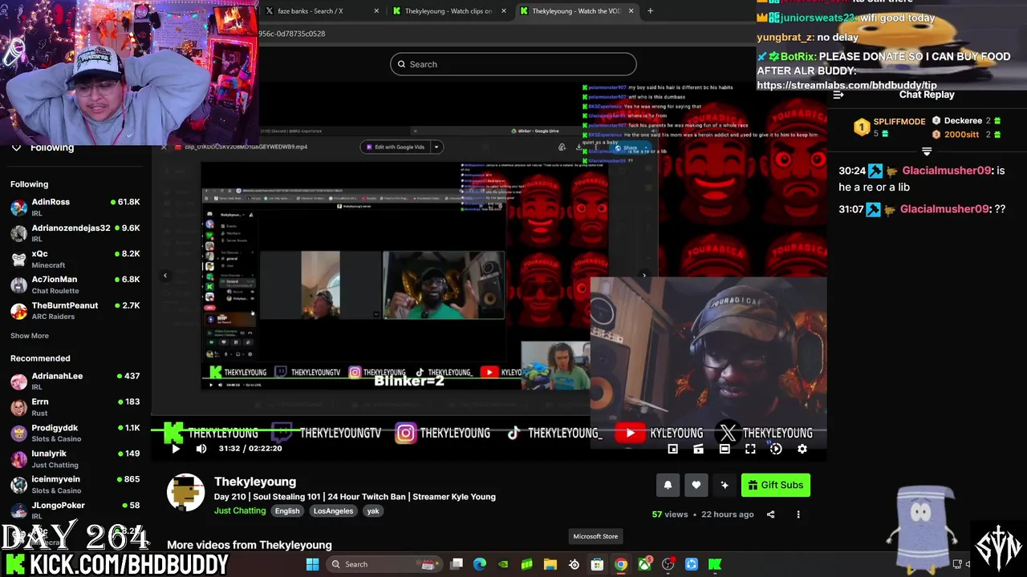Launch Microsoft Edge from the taskbar
The width and height of the screenshot is (1027, 577).
coord(480,564)
